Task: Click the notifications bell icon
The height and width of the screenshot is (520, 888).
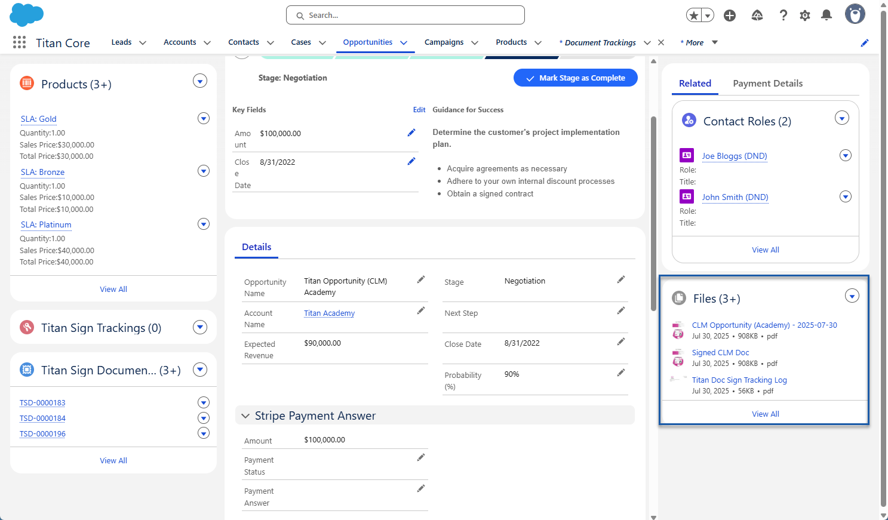Action: pos(826,15)
